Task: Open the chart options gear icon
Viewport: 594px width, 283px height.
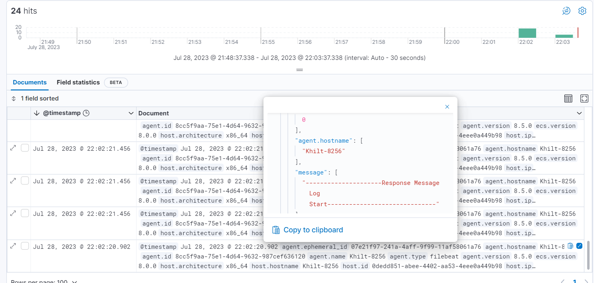Action: coord(582,11)
